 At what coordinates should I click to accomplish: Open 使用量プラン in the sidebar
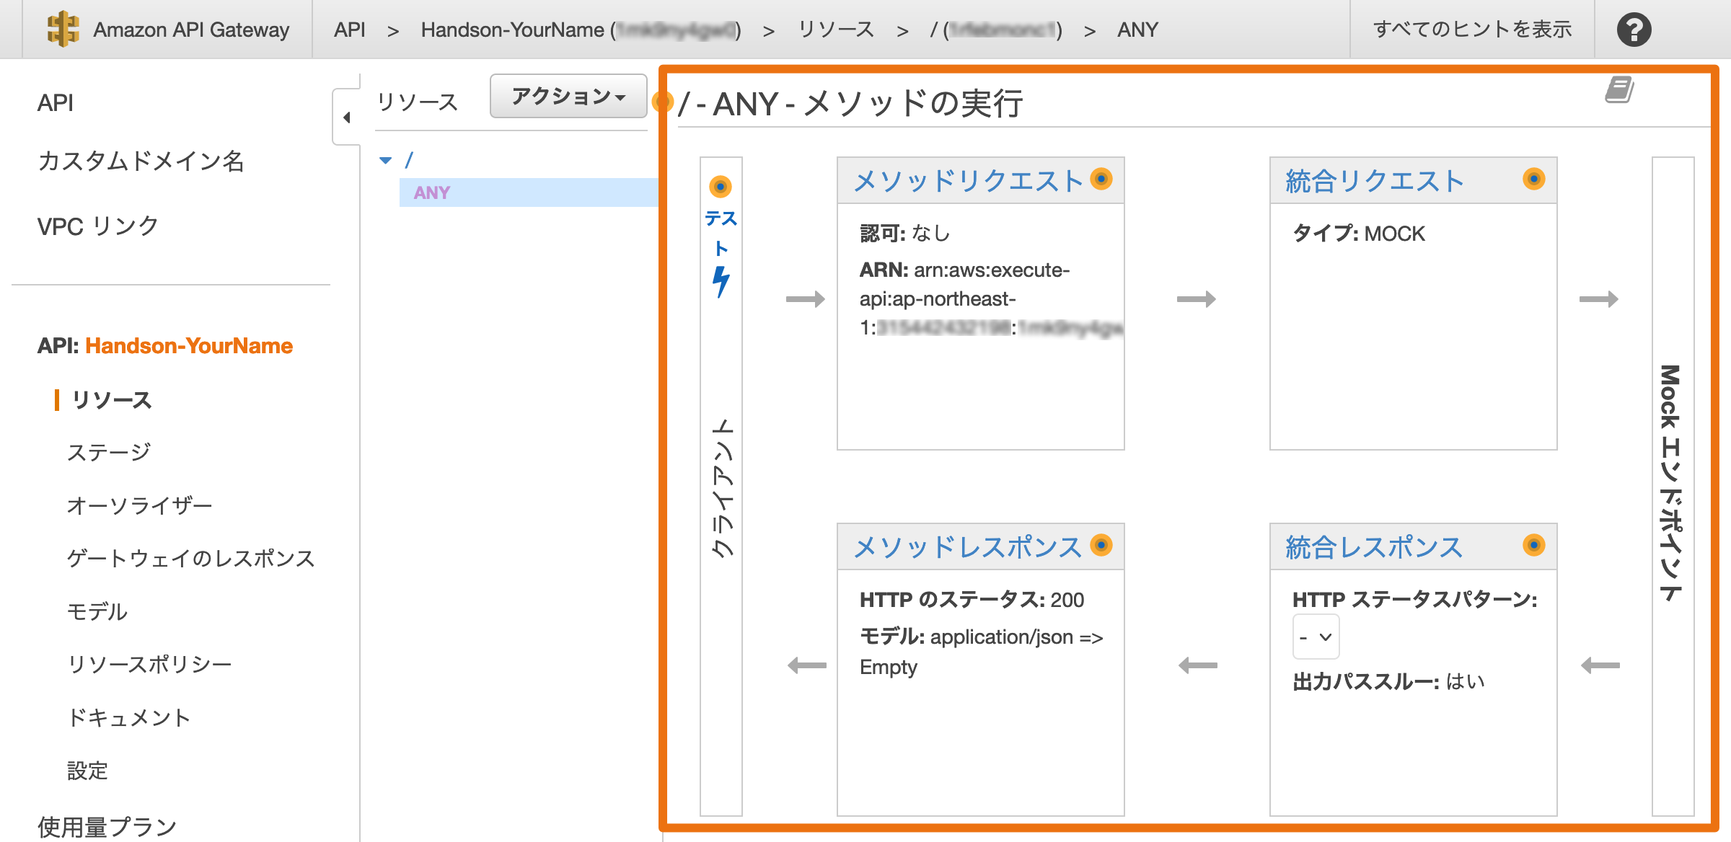[x=107, y=827]
